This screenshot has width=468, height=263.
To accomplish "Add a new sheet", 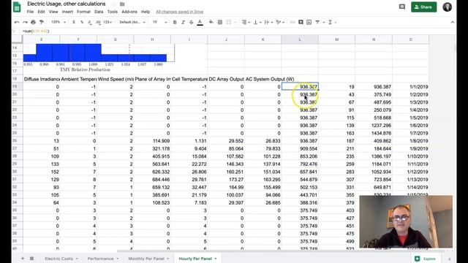I will pyautogui.click(x=23, y=259).
